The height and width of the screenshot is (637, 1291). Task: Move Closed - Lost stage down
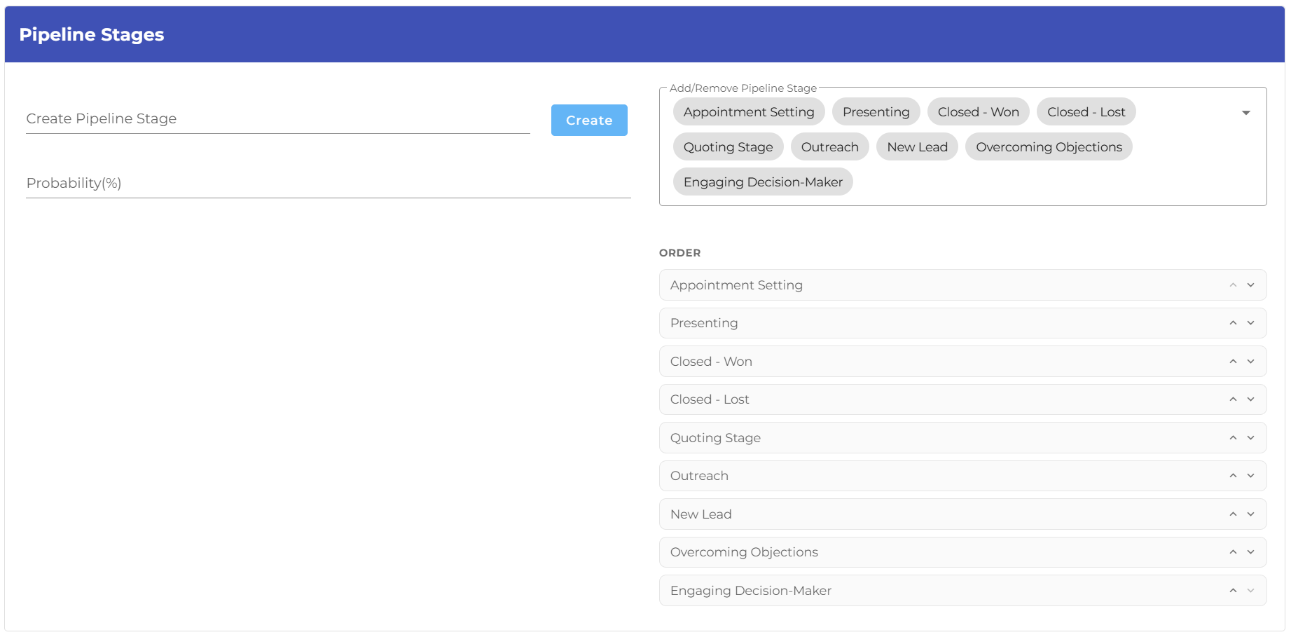point(1250,399)
